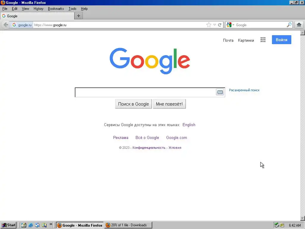Screen dimensions: 305x229
Task: Open the Почта link
Action: (x=228, y=40)
